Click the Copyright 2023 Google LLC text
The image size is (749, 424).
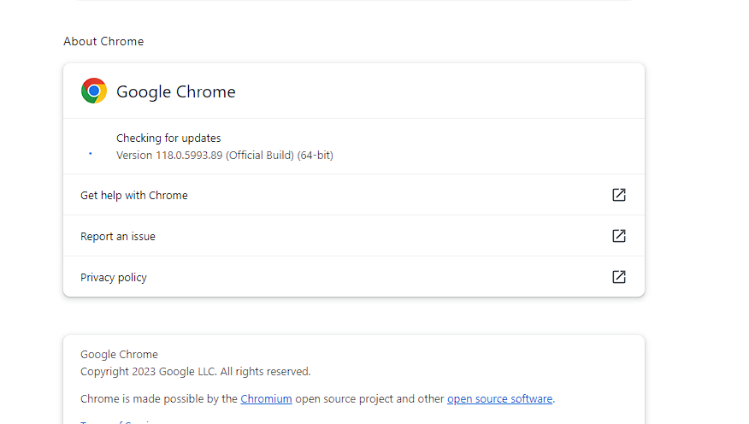click(195, 372)
